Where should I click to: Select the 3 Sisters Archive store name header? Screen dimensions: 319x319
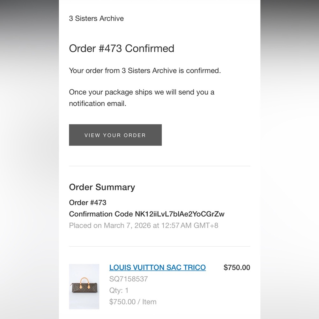[96, 19]
